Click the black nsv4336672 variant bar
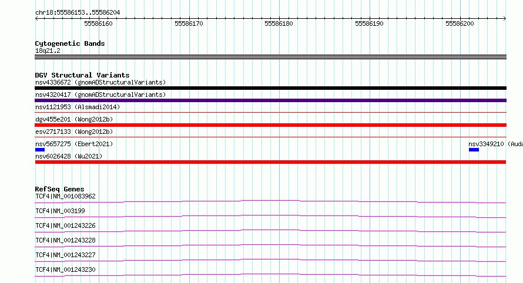 tap(270, 88)
